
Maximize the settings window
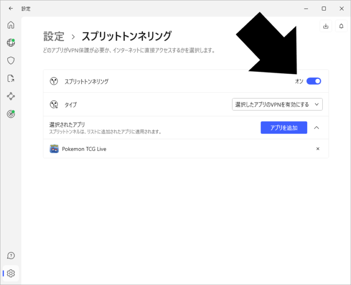pos(324,8)
